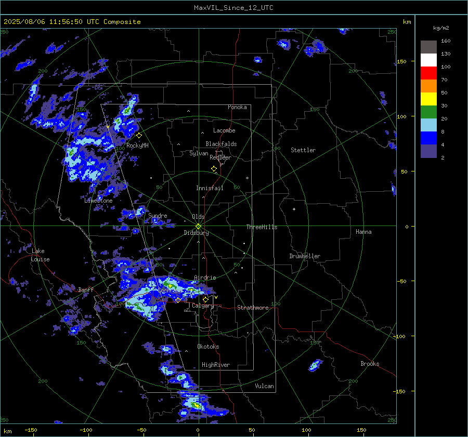This screenshot has height=437, width=468.
Task: Click the -100 tick on the horizontal axis
Action: point(86,430)
